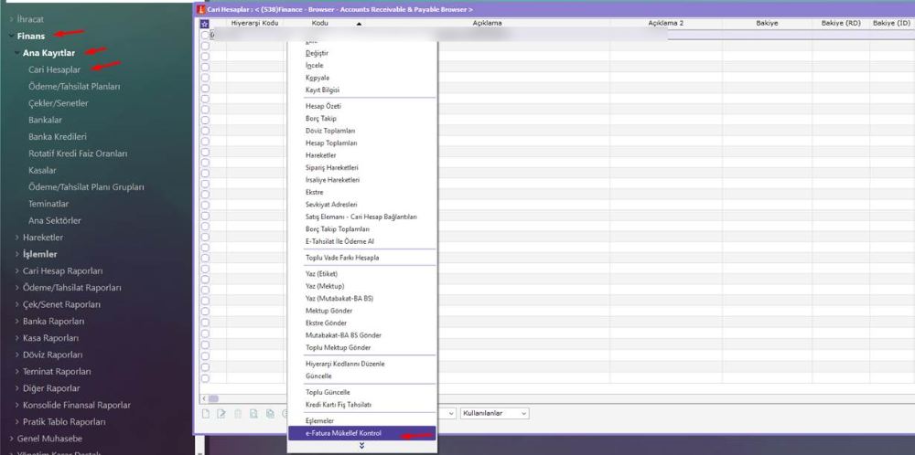Viewport: 915px width, 455px height.
Task: Open Sipariş Hareketleri in the context menu
Action: click(x=331, y=168)
